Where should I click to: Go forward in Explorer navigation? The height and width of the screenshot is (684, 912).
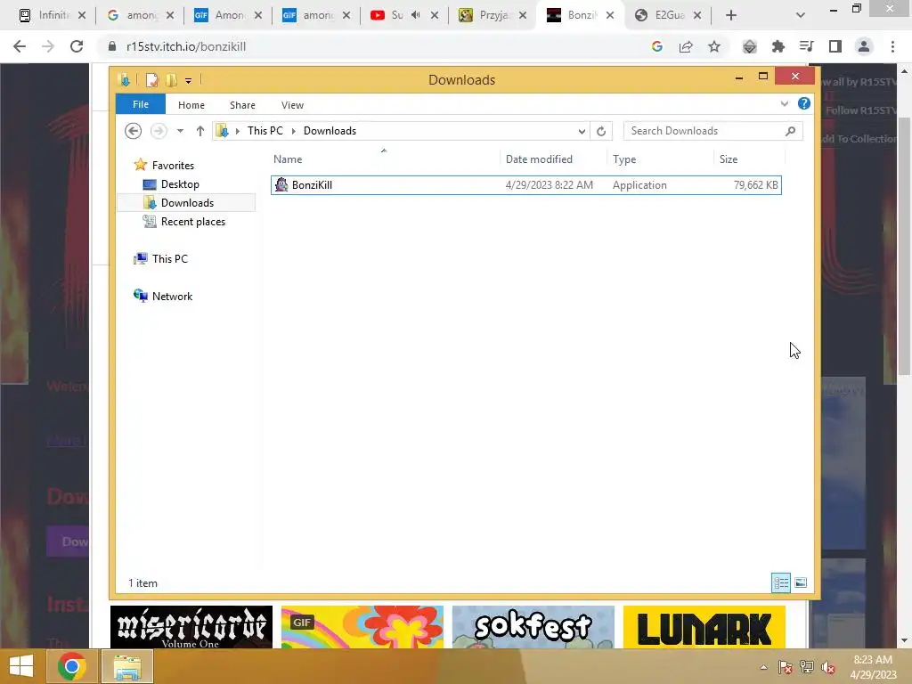[x=159, y=131]
